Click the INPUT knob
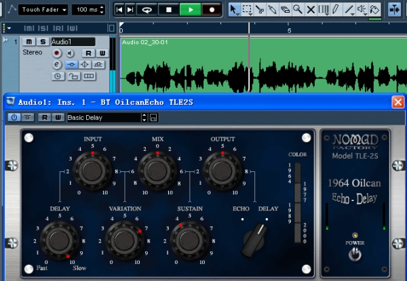Screen dimensions: 407x281 [x=92, y=171]
